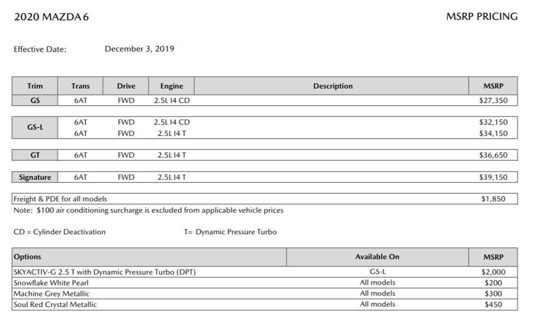This screenshot has height=325, width=533.
Task: Click 'All models' in Soul Red row
Action: [x=377, y=304]
